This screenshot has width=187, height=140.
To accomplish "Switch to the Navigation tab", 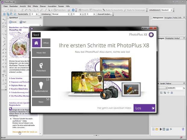I will pyautogui.click(x=168, y=18).
